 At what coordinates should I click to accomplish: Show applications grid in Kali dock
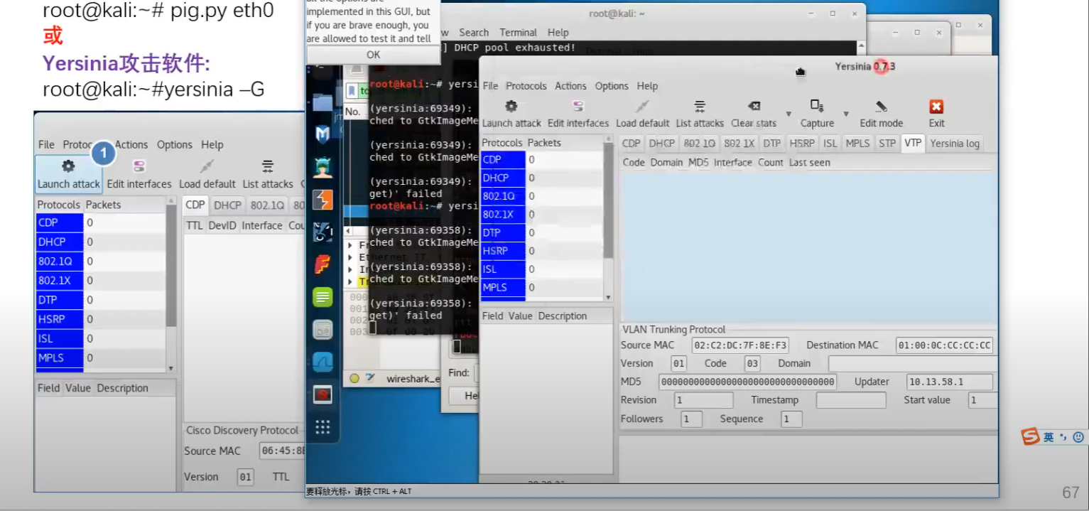pos(323,426)
